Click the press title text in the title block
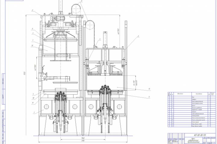Image resolution: width=217 pixels, height=144 pixels. tap(193, 140)
